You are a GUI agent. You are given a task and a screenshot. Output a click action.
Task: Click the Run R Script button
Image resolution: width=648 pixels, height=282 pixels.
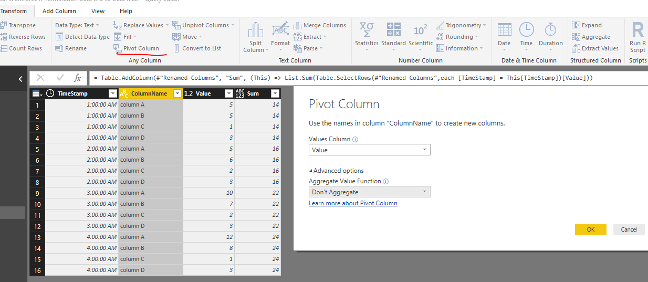click(637, 37)
